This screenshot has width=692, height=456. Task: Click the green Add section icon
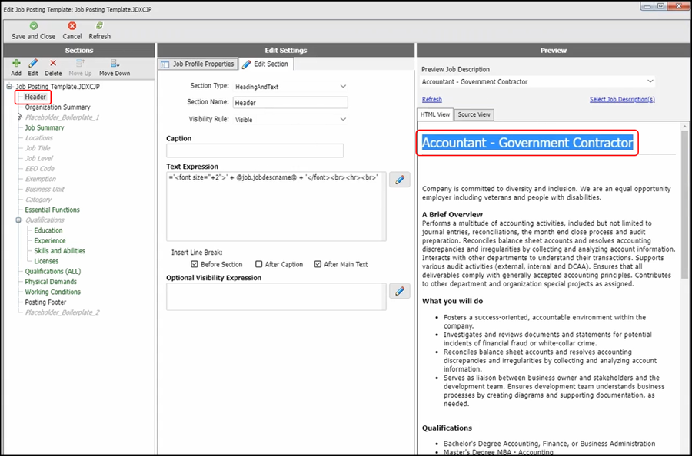pyautogui.click(x=16, y=64)
